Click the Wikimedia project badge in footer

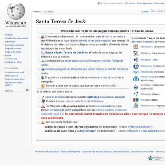156,158
